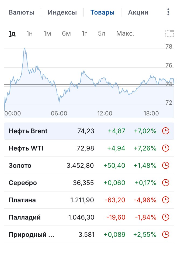Click the clock icon for Нефть Brent
Viewport: 181px width, 253px height.
(x=166, y=131)
